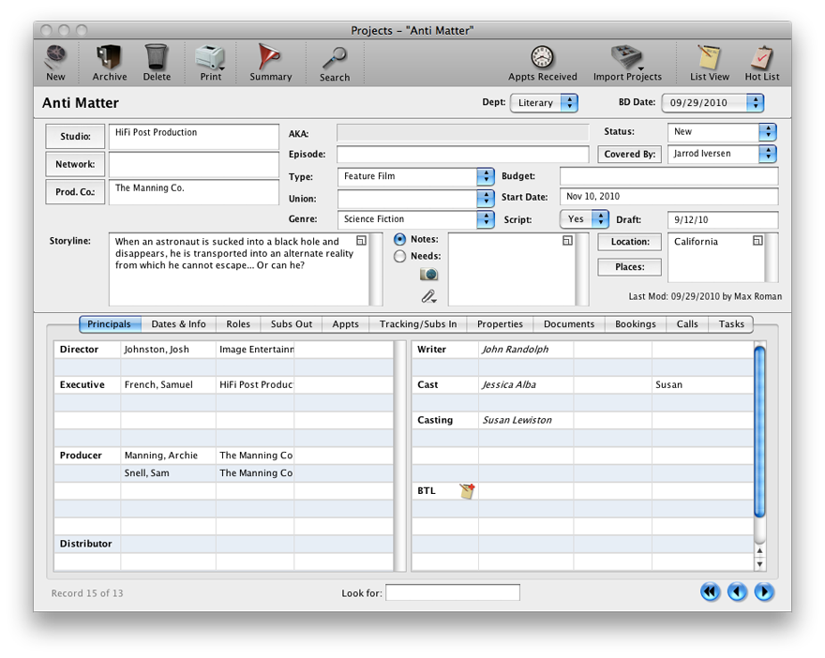
Task: Click the camera image icon under Needs
Action: [x=428, y=274]
